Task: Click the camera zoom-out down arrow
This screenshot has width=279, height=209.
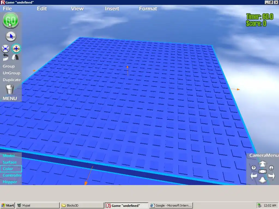Action: click(262, 180)
